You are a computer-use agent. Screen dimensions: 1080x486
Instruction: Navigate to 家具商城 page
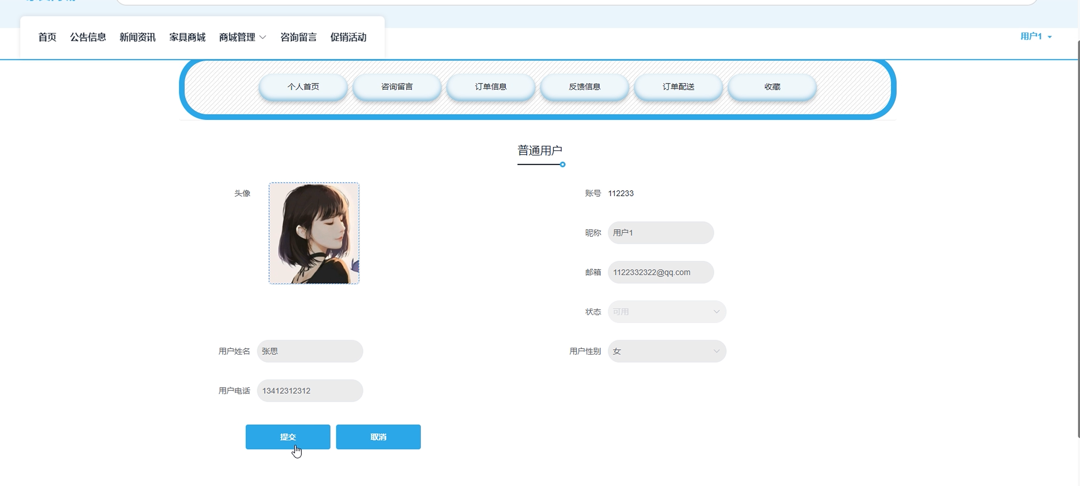(188, 37)
